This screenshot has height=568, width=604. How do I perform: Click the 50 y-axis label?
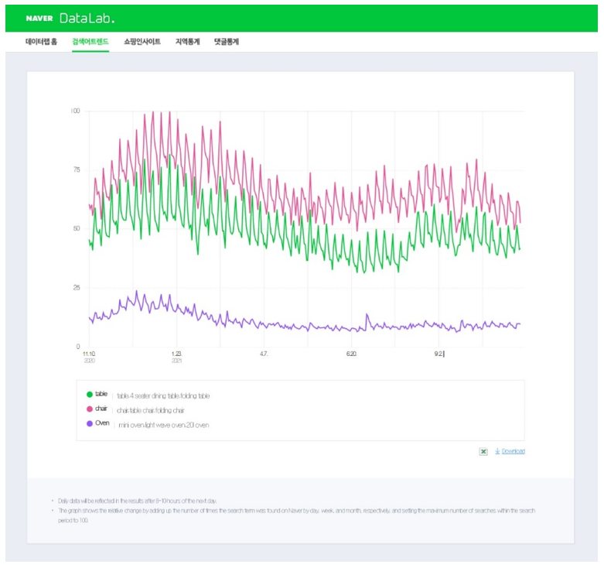(77, 228)
